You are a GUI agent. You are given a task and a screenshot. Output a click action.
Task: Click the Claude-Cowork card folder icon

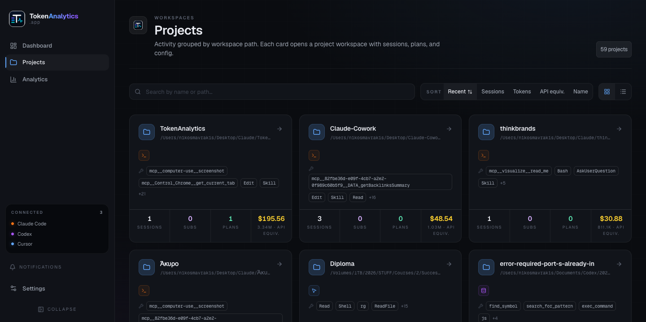tap(317, 132)
